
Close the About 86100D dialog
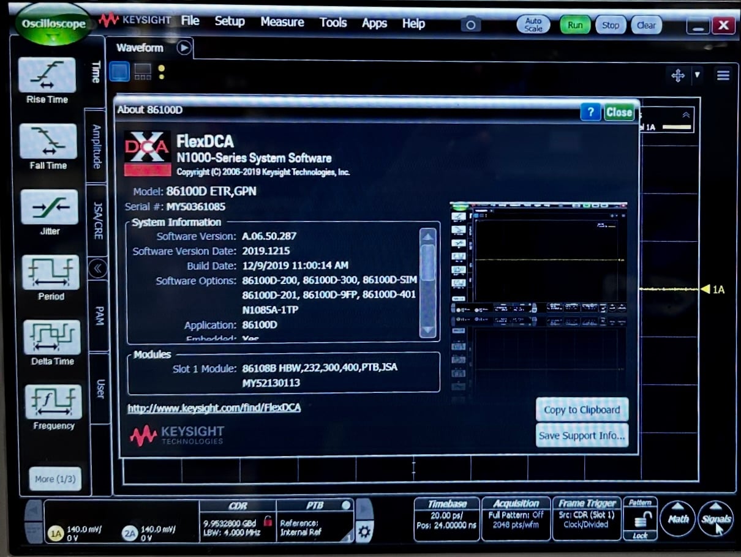pos(619,112)
